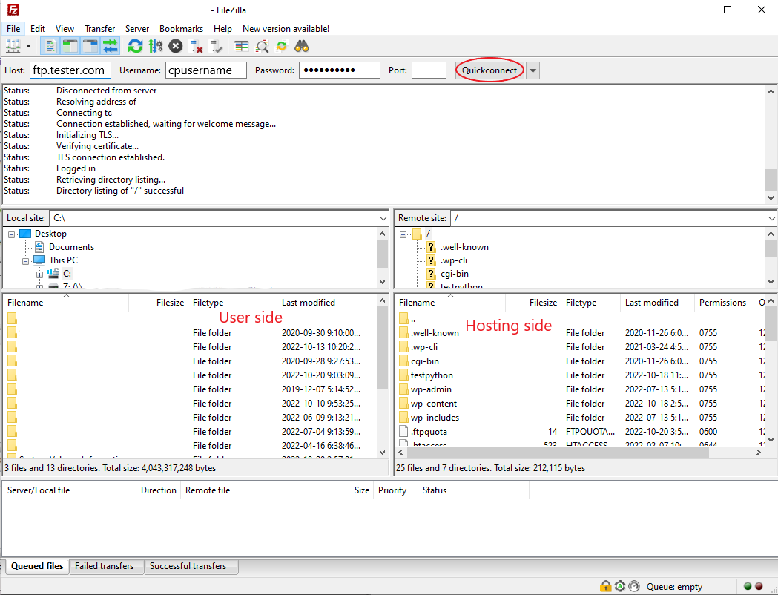Disconnect from the visible server
The width and height of the screenshot is (778, 595).
click(x=195, y=45)
